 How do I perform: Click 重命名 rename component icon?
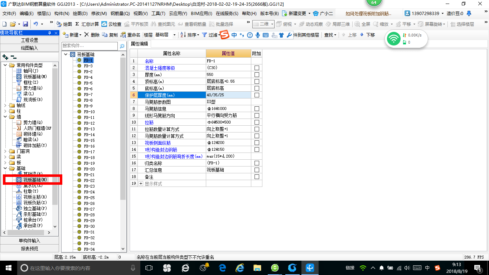click(x=131, y=35)
